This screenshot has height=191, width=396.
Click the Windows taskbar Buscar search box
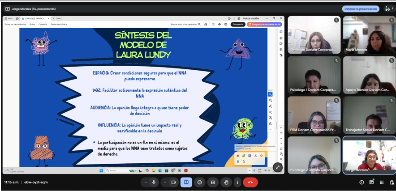pos(121,170)
